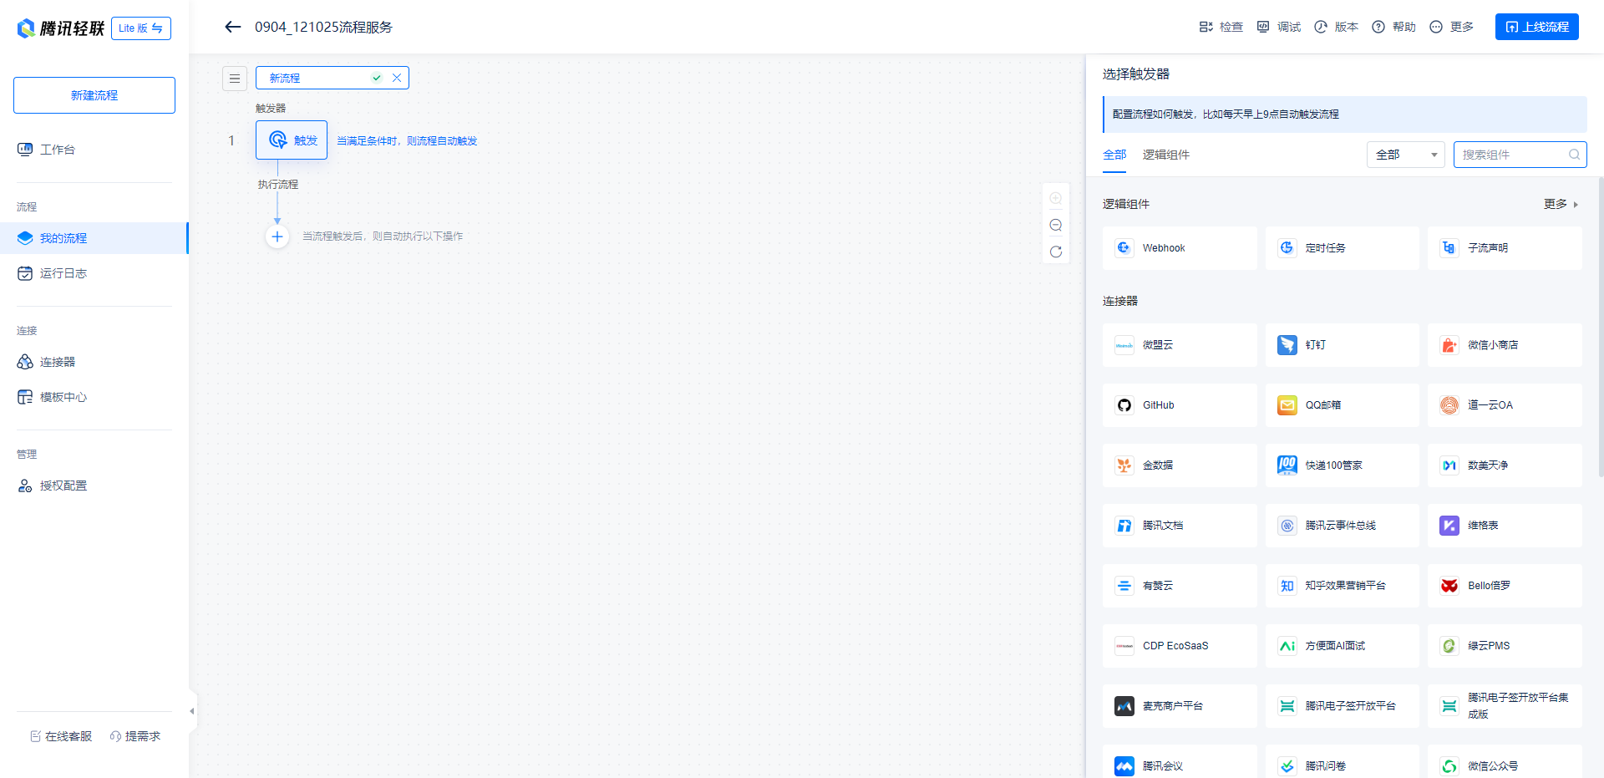Cancel flow name editing with the X
Screen dimensions: 1604x778
[397, 78]
